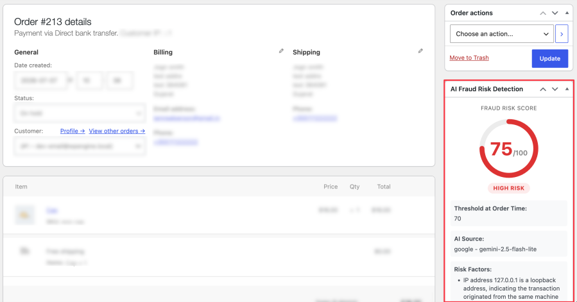Collapse the Order actions panel
This screenshot has height=302, width=577.
[567, 13]
